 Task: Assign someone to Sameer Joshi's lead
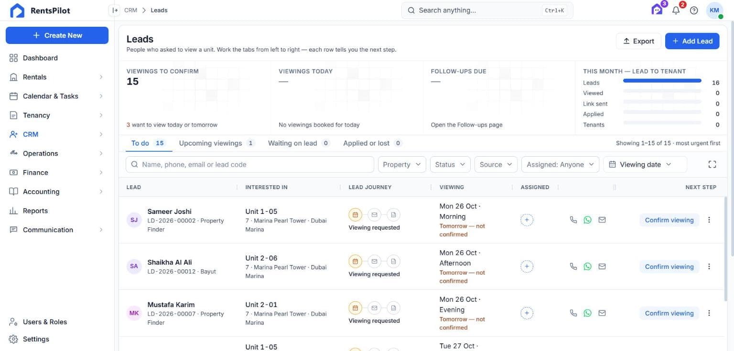[x=527, y=220]
